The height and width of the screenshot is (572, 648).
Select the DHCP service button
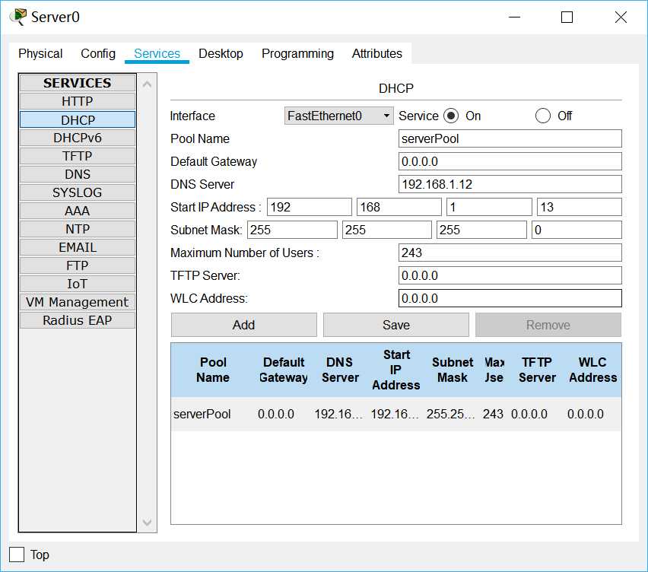pos(78,120)
